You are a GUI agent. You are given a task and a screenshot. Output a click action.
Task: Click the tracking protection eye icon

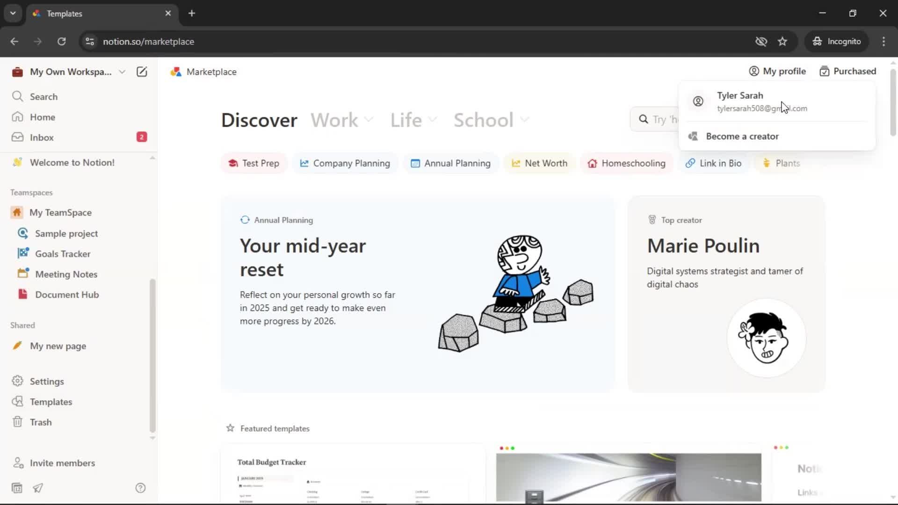click(761, 42)
